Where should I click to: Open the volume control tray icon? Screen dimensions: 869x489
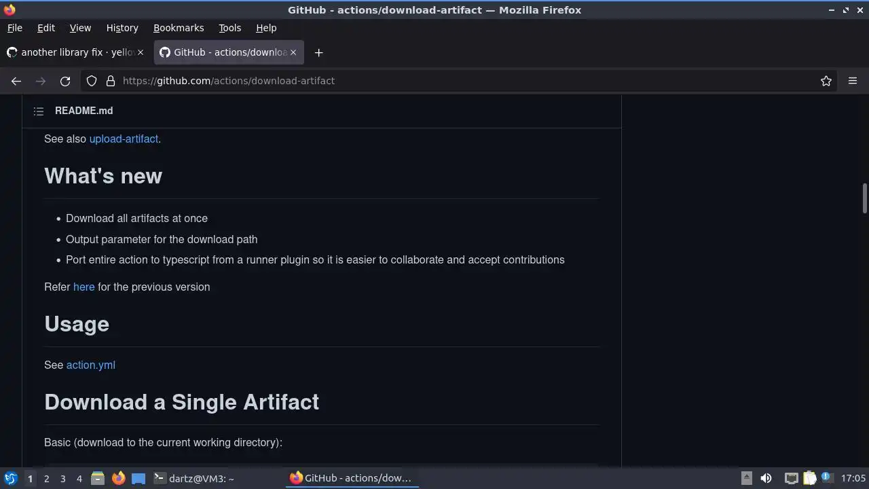coord(766,478)
